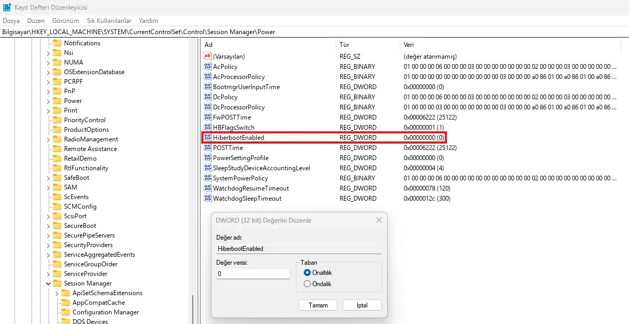The height and width of the screenshot is (324, 629).
Task: Expand the Nsi tree node
Action: click(x=48, y=52)
